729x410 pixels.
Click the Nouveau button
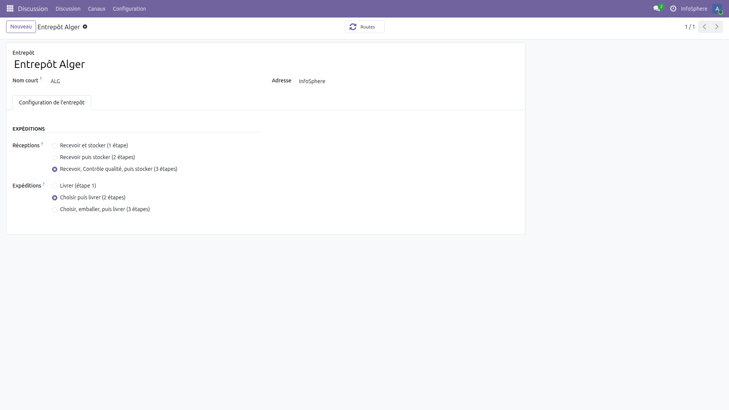21,27
